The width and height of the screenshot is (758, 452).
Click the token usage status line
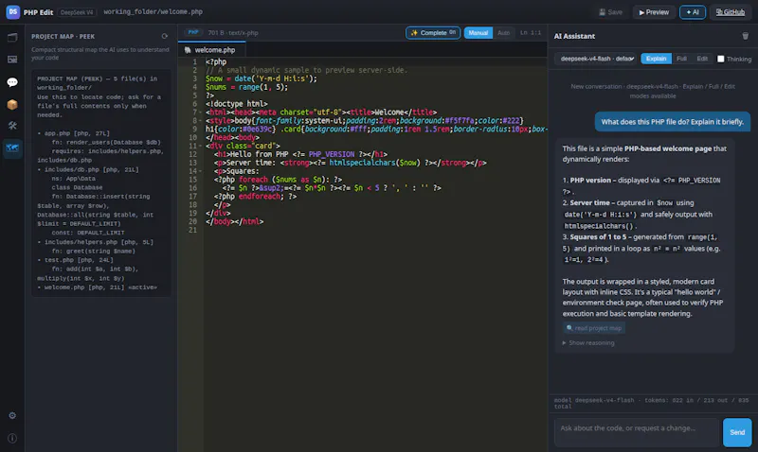pos(651,403)
